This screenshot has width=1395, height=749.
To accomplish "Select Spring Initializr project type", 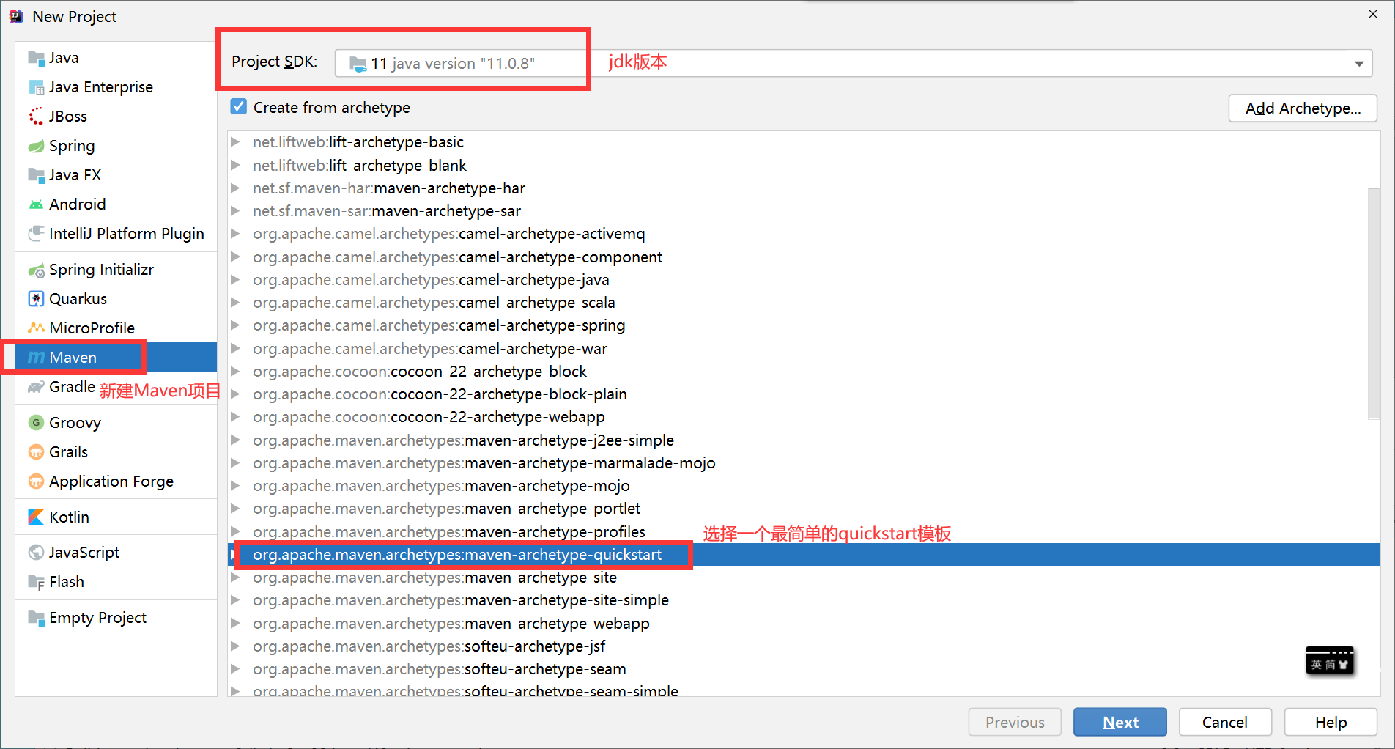I will tap(116, 270).
